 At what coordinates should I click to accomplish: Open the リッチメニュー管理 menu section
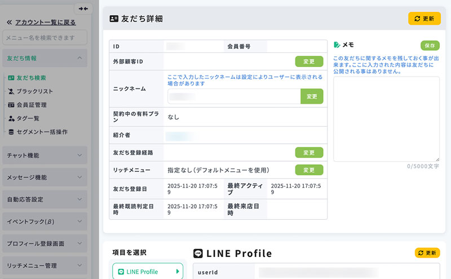pyautogui.click(x=45, y=265)
